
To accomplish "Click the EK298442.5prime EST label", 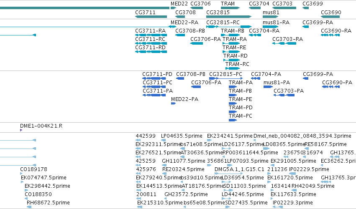I will [47, 186].
